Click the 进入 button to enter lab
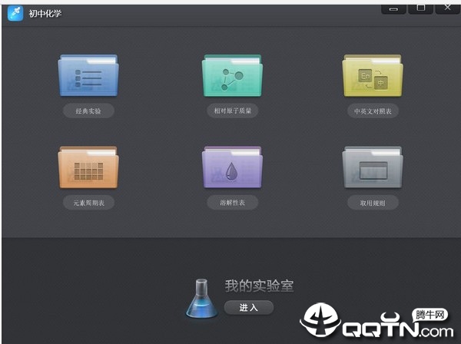The image size is (461, 344). click(x=249, y=308)
